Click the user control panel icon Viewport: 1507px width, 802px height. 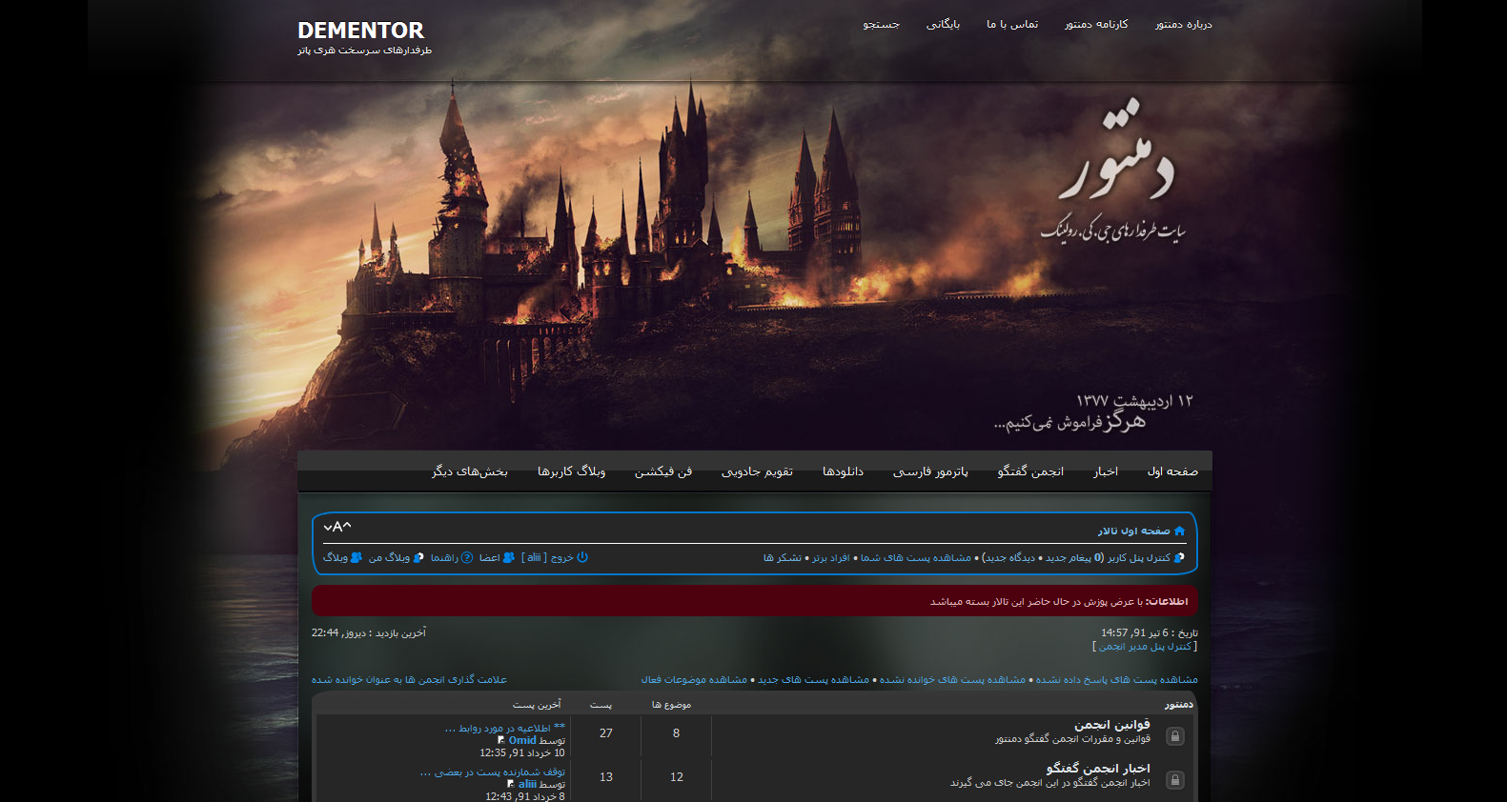pyautogui.click(x=1179, y=557)
